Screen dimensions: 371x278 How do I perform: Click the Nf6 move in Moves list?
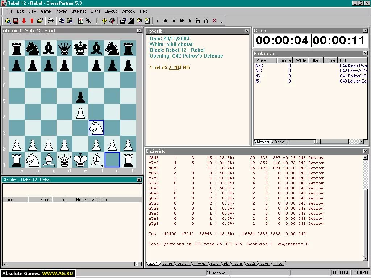point(187,68)
